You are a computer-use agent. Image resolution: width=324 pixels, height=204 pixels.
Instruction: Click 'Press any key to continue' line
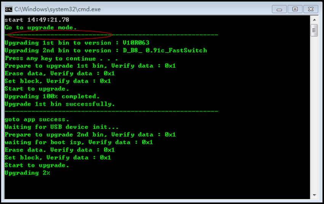61,58
